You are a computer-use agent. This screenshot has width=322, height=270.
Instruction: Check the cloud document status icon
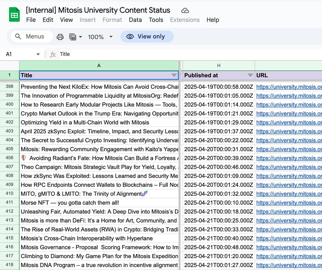coord(185,10)
